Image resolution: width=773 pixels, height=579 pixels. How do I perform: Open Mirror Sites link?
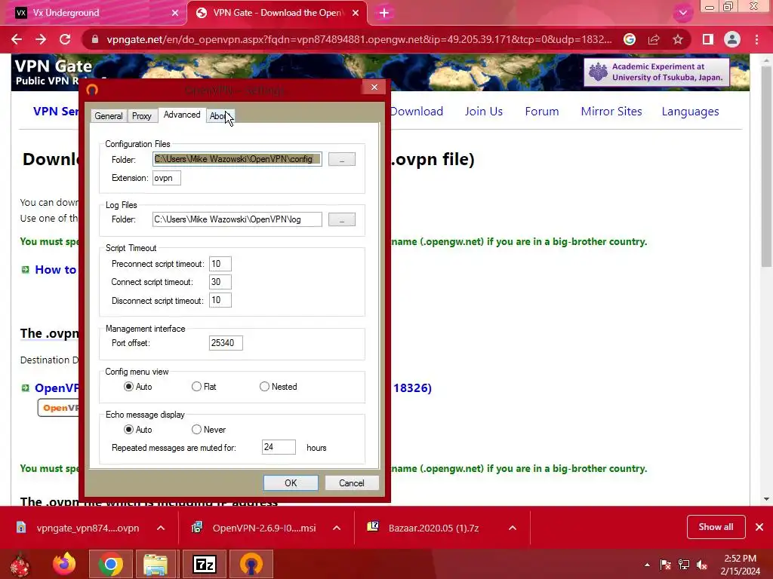tap(611, 112)
